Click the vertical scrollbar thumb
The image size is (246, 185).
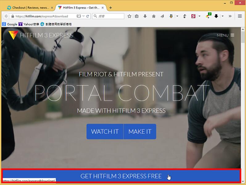click(243, 37)
